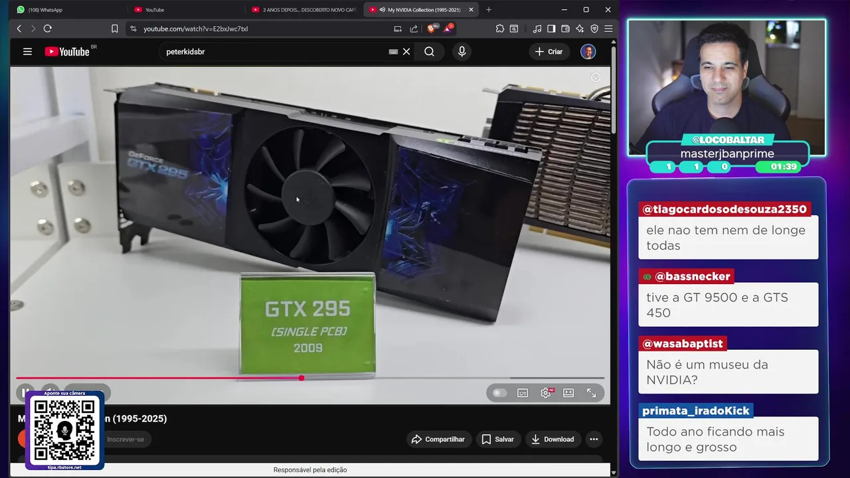Screen dimensions: 850x478
Task: Switch the player to theater mode
Action: point(568,392)
